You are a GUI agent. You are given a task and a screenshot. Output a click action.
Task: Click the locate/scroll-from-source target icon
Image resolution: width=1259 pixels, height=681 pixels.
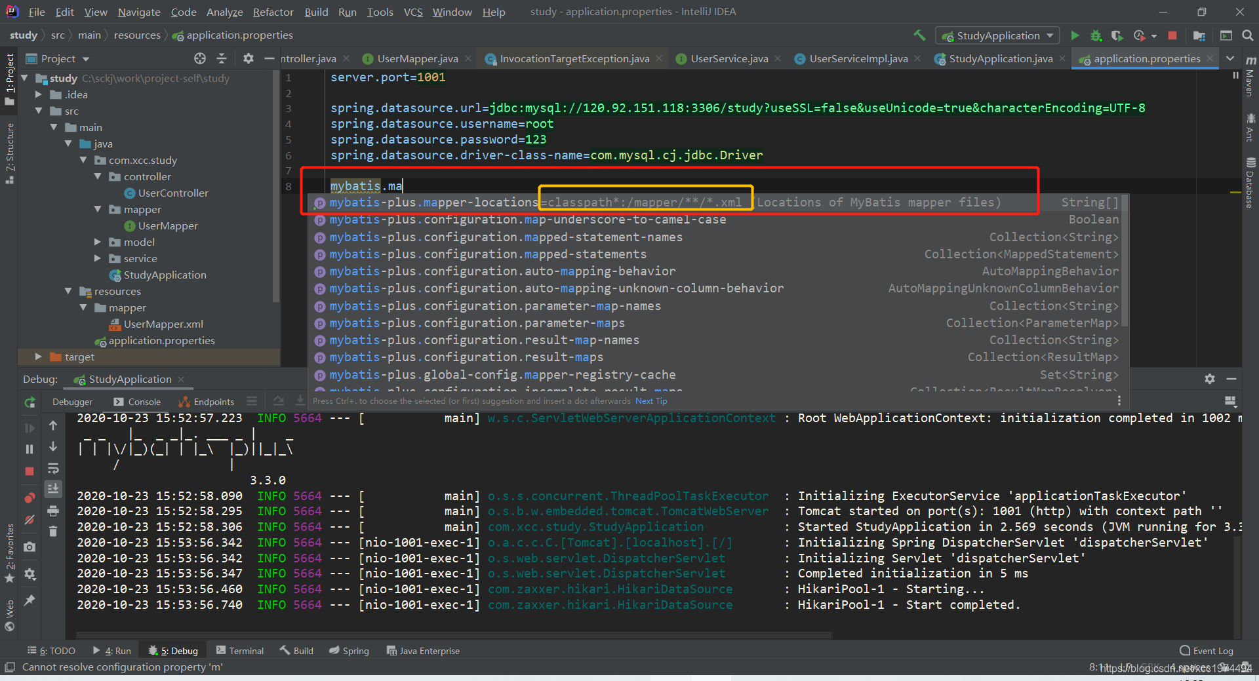(x=200, y=58)
